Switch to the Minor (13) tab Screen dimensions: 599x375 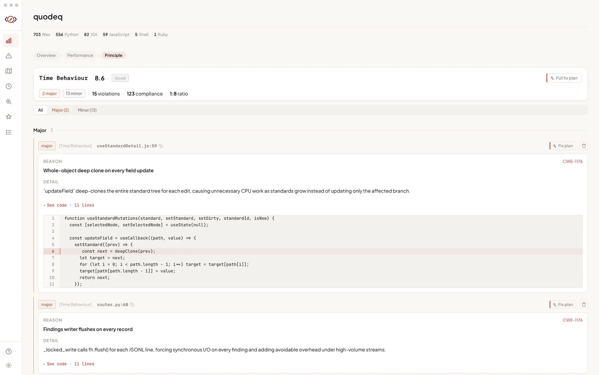87,110
